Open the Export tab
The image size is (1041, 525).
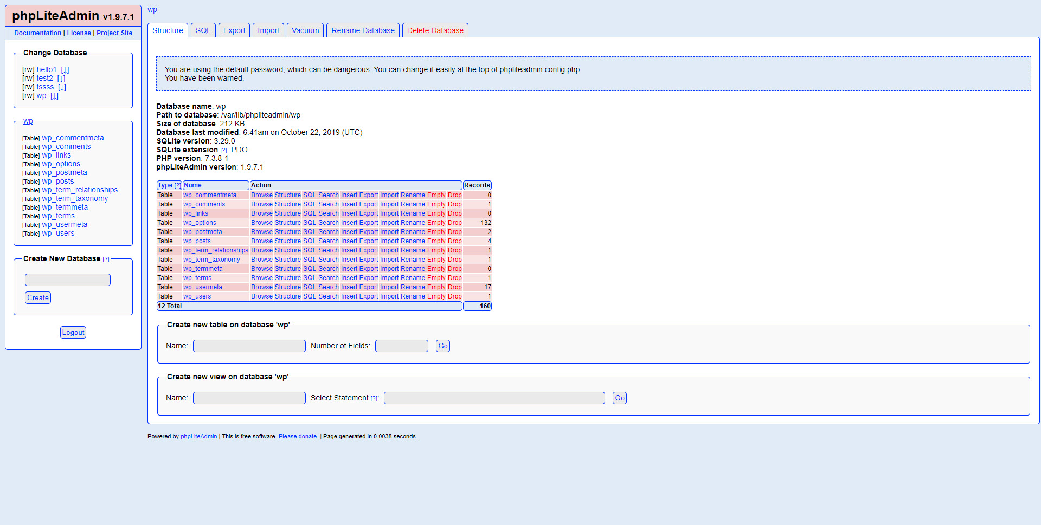click(x=234, y=30)
